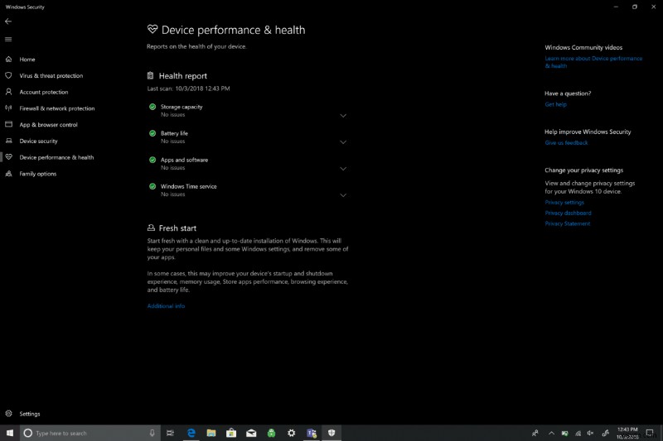This screenshot has width=663, height=441.
Task: Expand the Apps and software chevron
Action: (343, 169)
